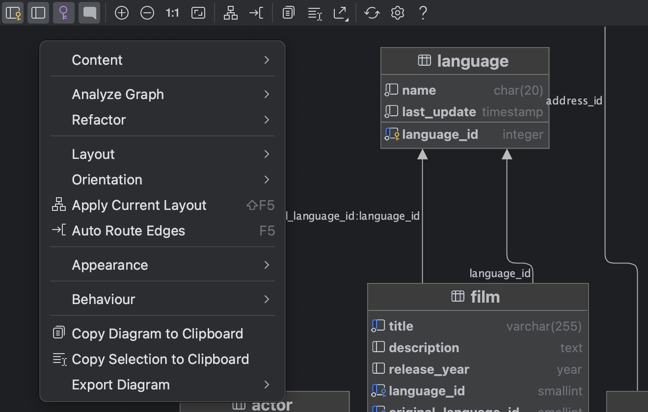
Task: Expand the Export Diagram submenu
Action: [162, 385]
